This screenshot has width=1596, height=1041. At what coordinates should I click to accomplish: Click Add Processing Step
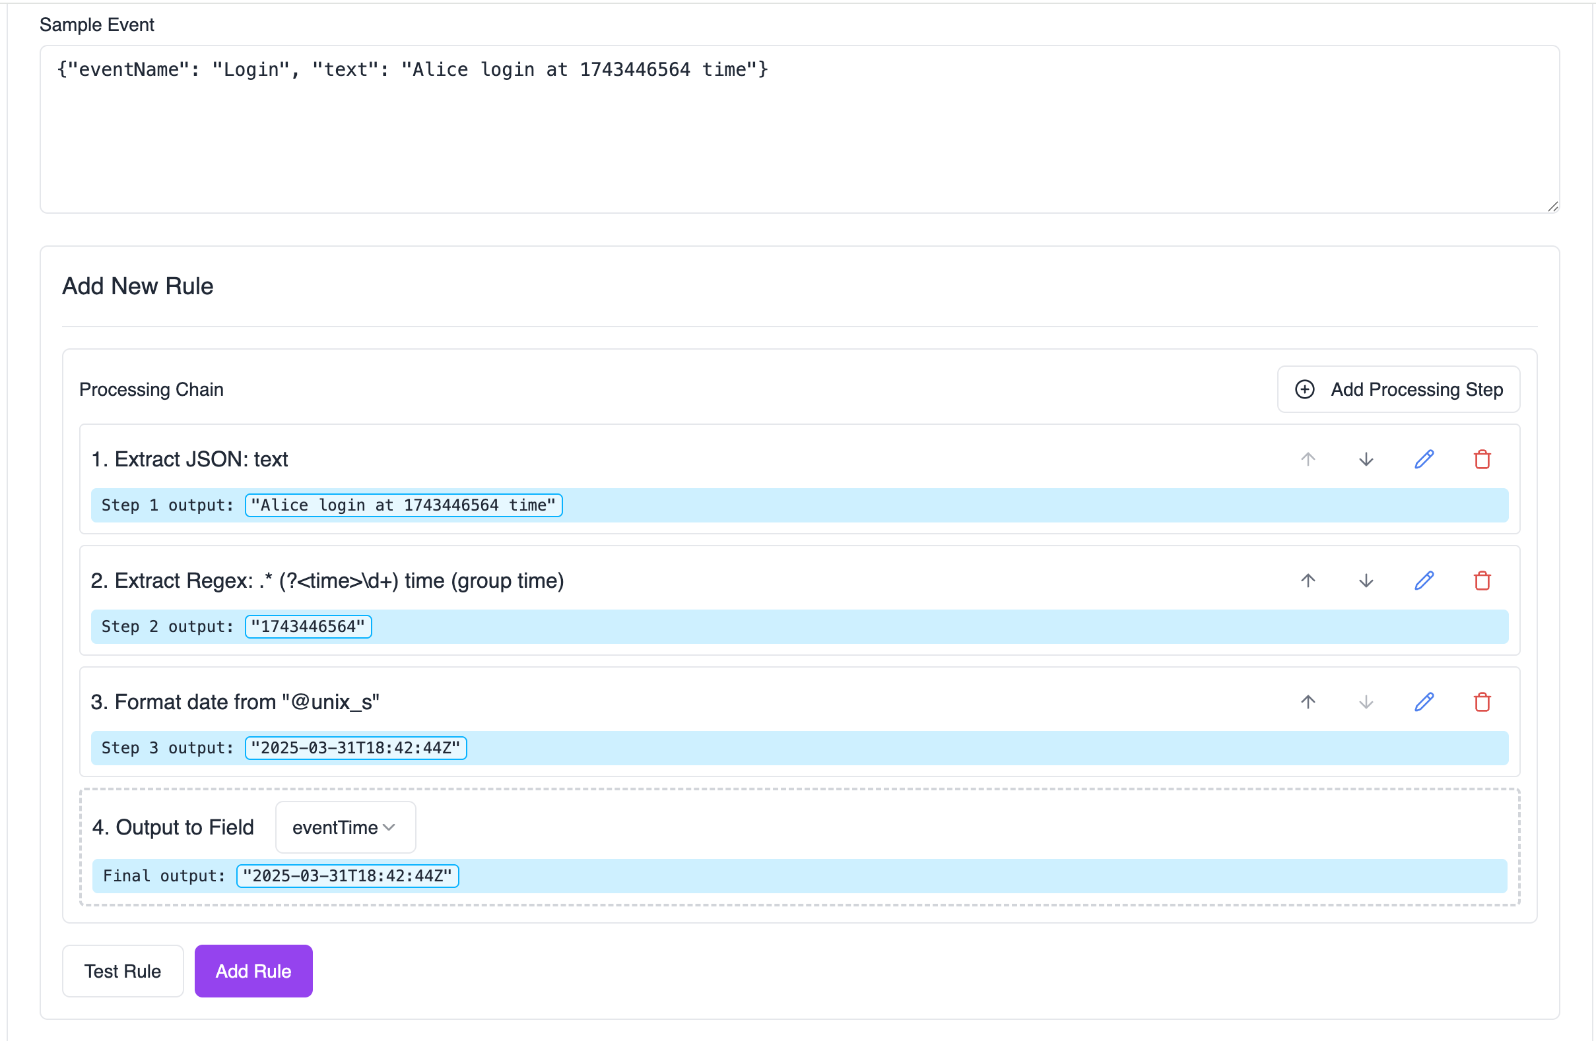coord(1398,389)
